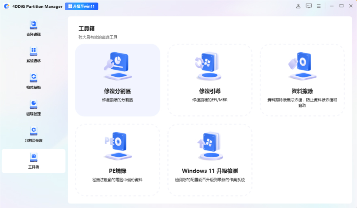The height and width of the screenshot is (208, 357).
Task: Click the 4DDiG app logo
Action: 7,6
